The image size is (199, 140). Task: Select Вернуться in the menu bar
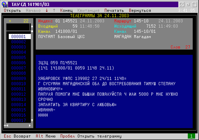click(x=140, y=10)
